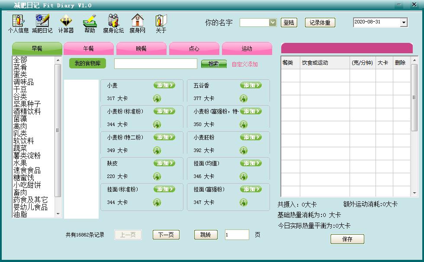Open the 瘦身网 website icon
Screen dimensions: 424x262
coord(137,23)
